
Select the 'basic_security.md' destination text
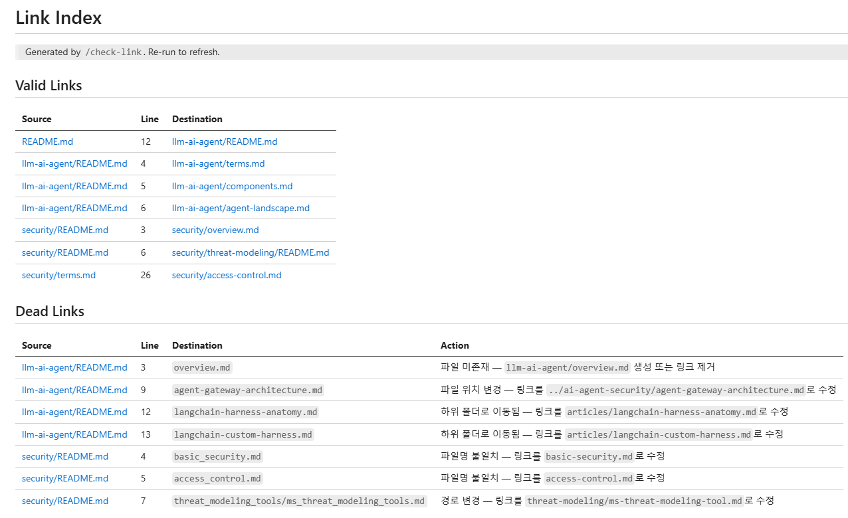coord(218,456)
